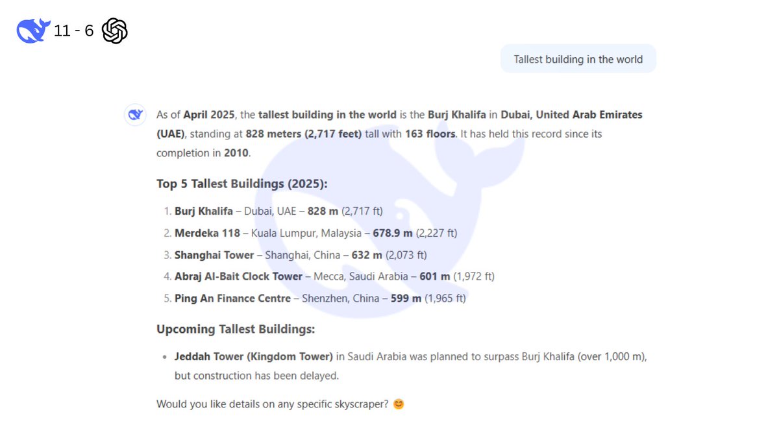This screenshot has width=779, height=438.
Task: Click the smiling emoji ending the response
Action: click(399, 404)
